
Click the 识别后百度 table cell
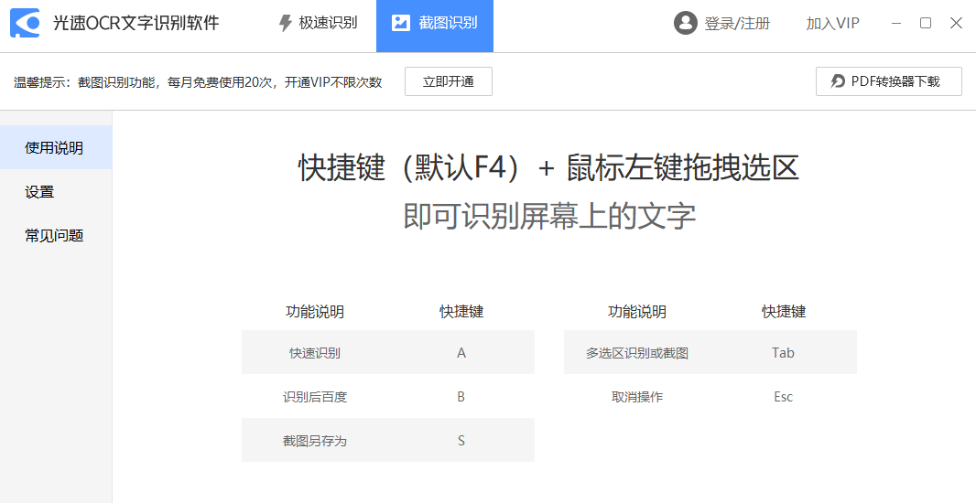click(315, 397)
